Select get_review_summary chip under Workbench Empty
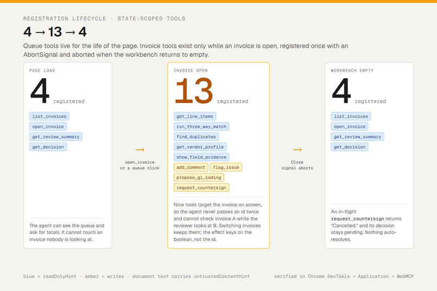The image size is (437, 291). coord(357,137)
